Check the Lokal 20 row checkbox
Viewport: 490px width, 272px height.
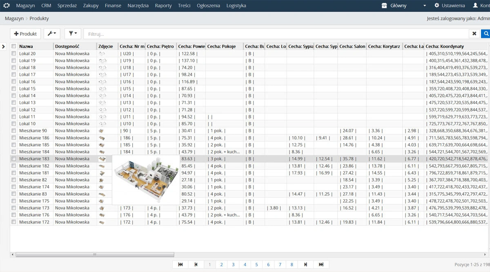click(x=13, y=53)
